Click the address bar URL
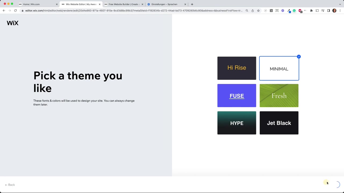 [x=134, y=10]
